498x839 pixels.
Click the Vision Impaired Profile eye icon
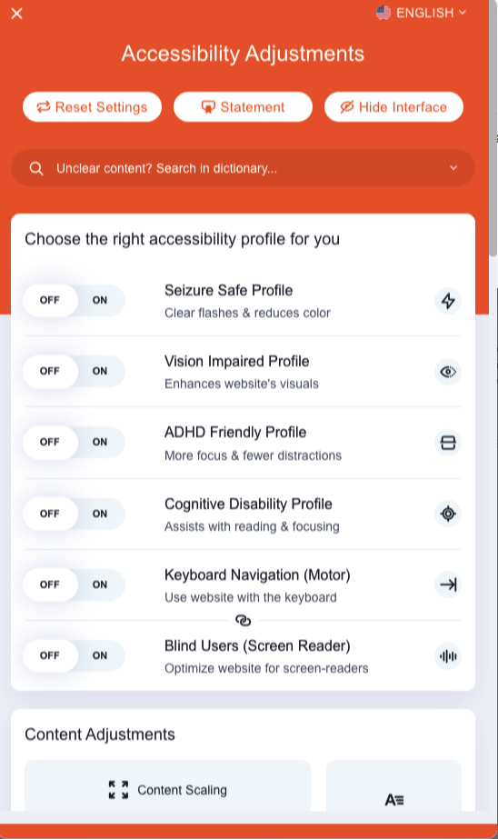pyautogui.click(x=448, y=372)
